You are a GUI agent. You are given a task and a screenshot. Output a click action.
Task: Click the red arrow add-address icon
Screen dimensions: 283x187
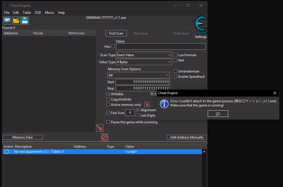[100, 128]
